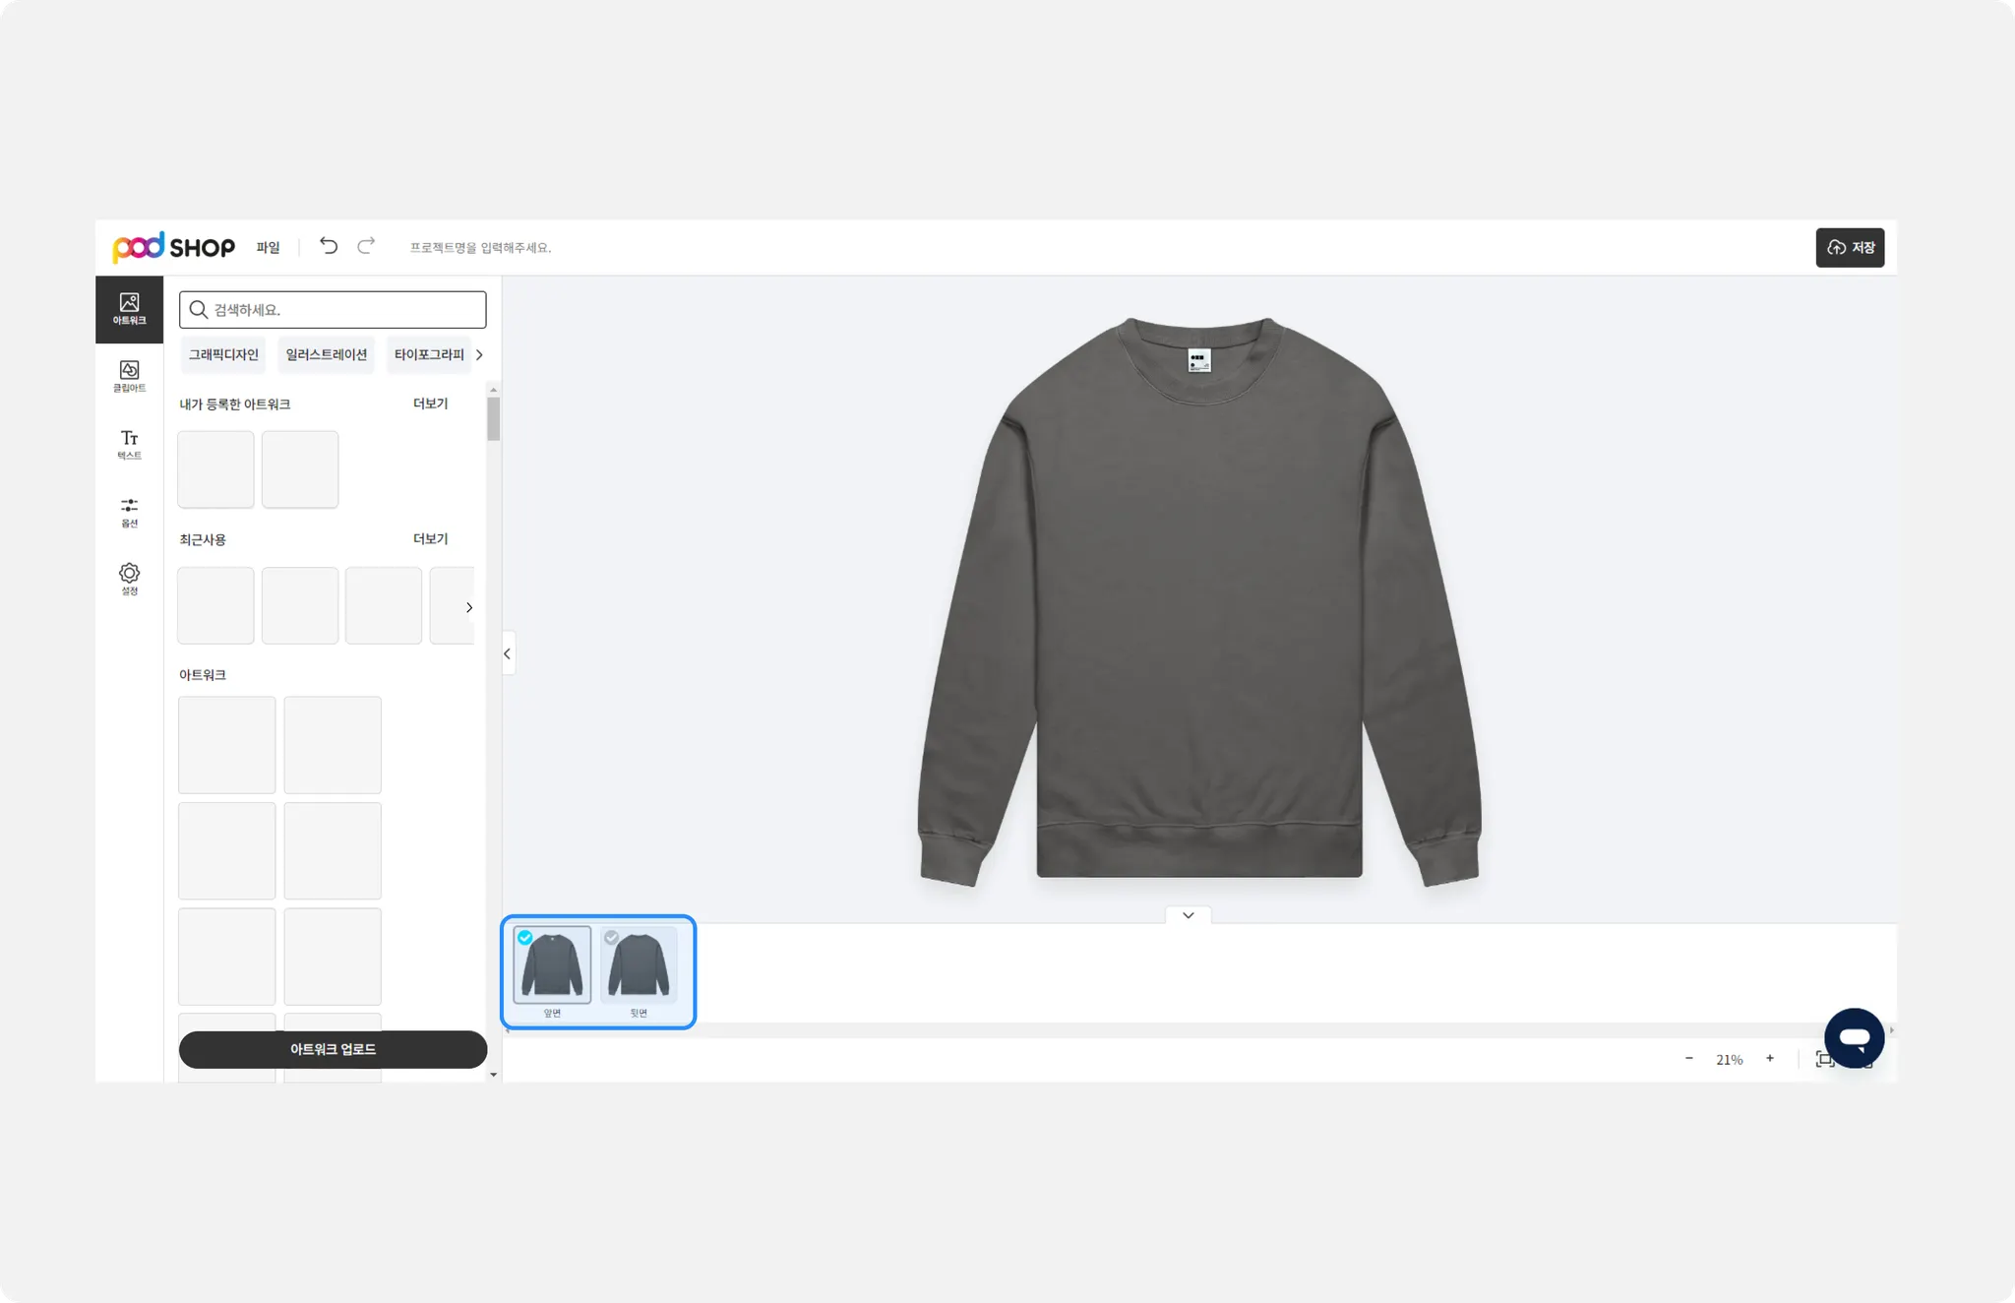Viewport: 2015px width, 1303px height.
Task: Select the 텍스트 tool in sidebar
Action: click(129, 444)
